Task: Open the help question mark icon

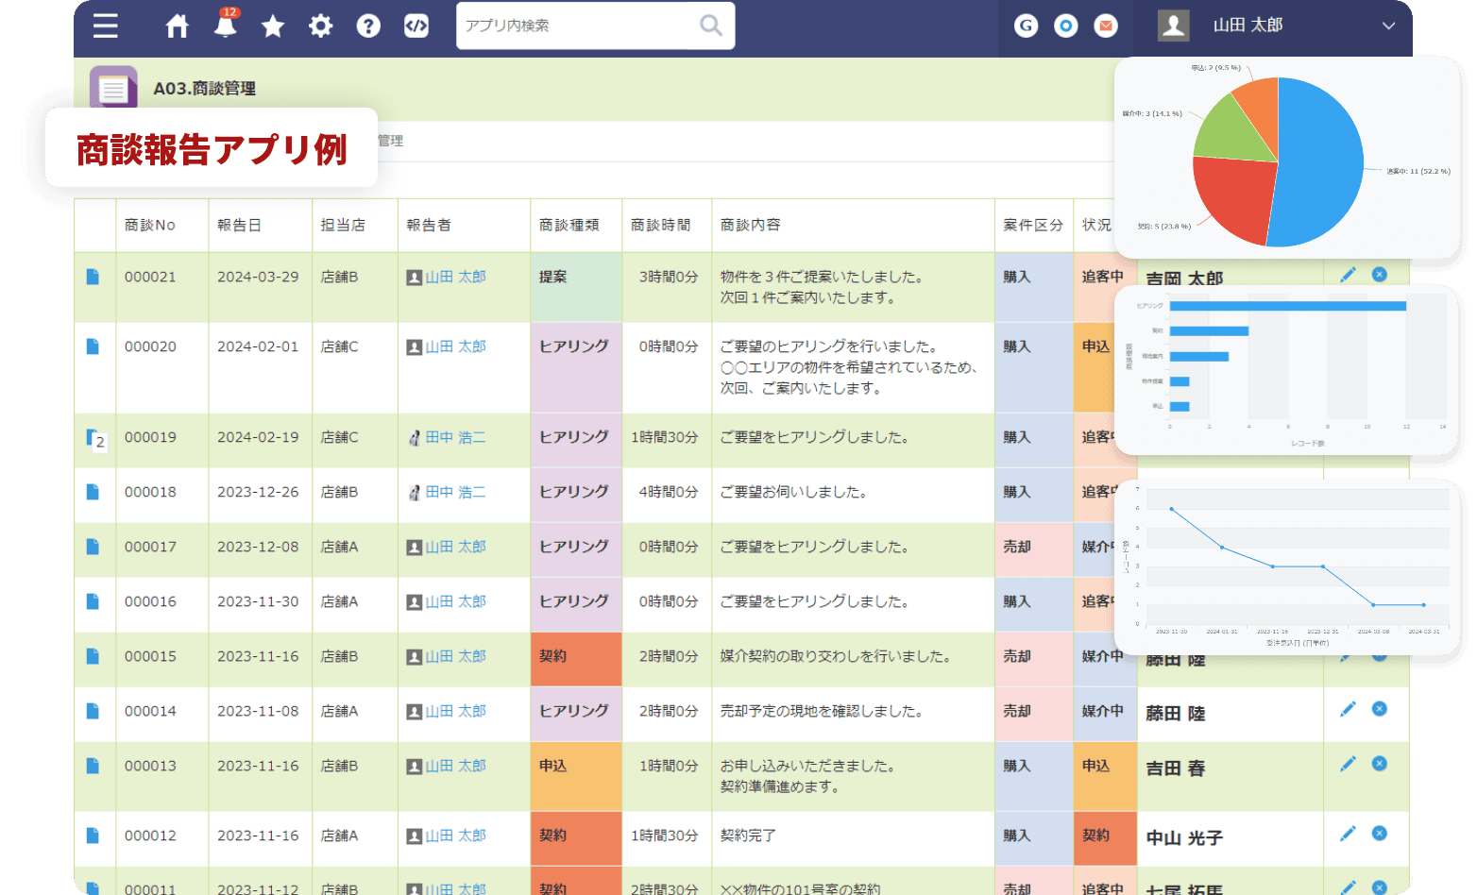Action: click(x=368, y=25)
